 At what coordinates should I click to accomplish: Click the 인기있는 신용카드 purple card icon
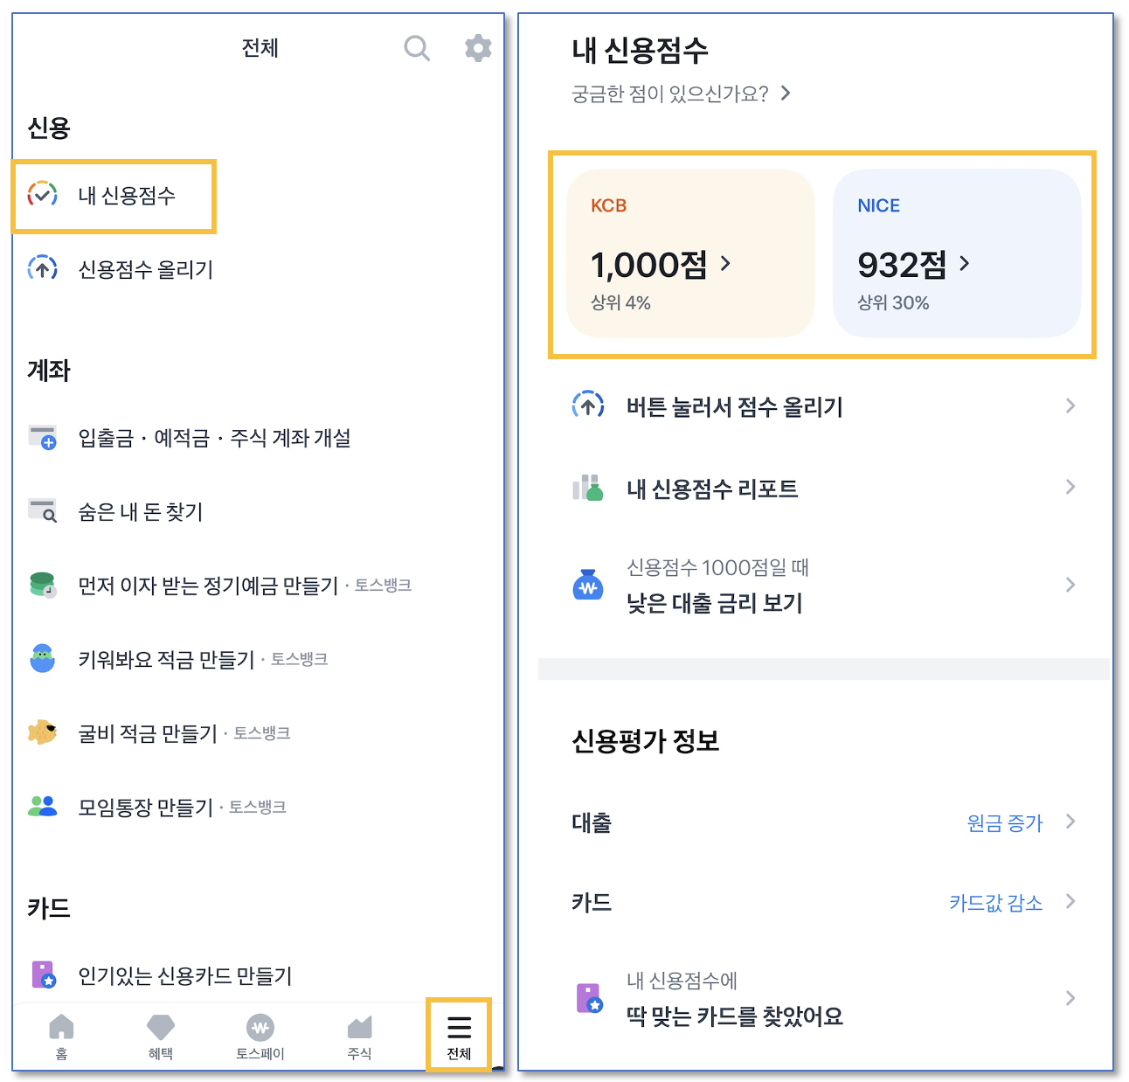tap(43, 975)
